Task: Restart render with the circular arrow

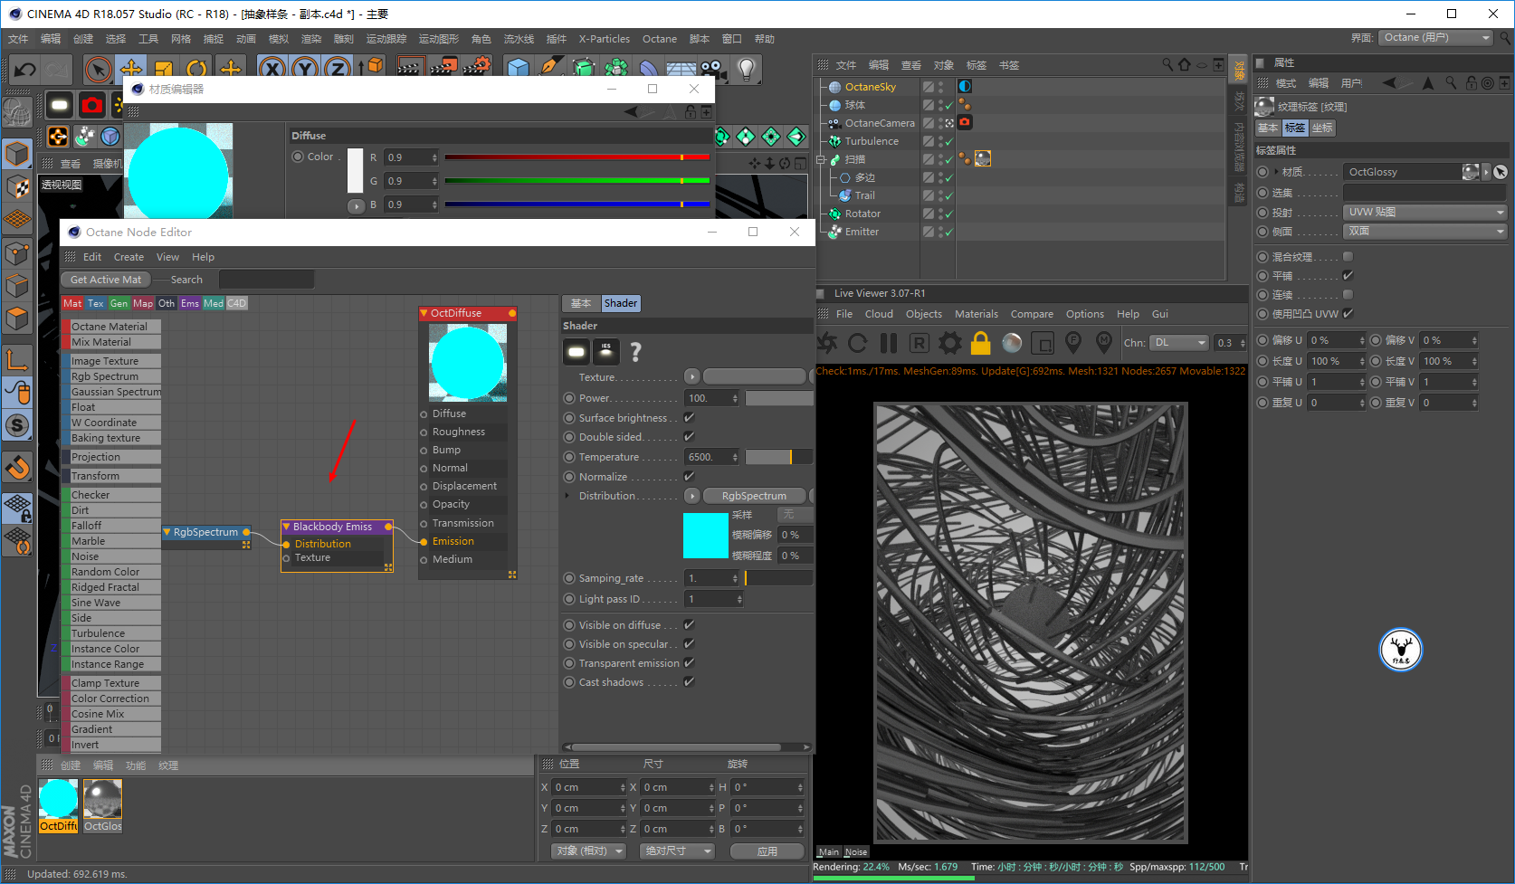Action: [x=858, y=343]
